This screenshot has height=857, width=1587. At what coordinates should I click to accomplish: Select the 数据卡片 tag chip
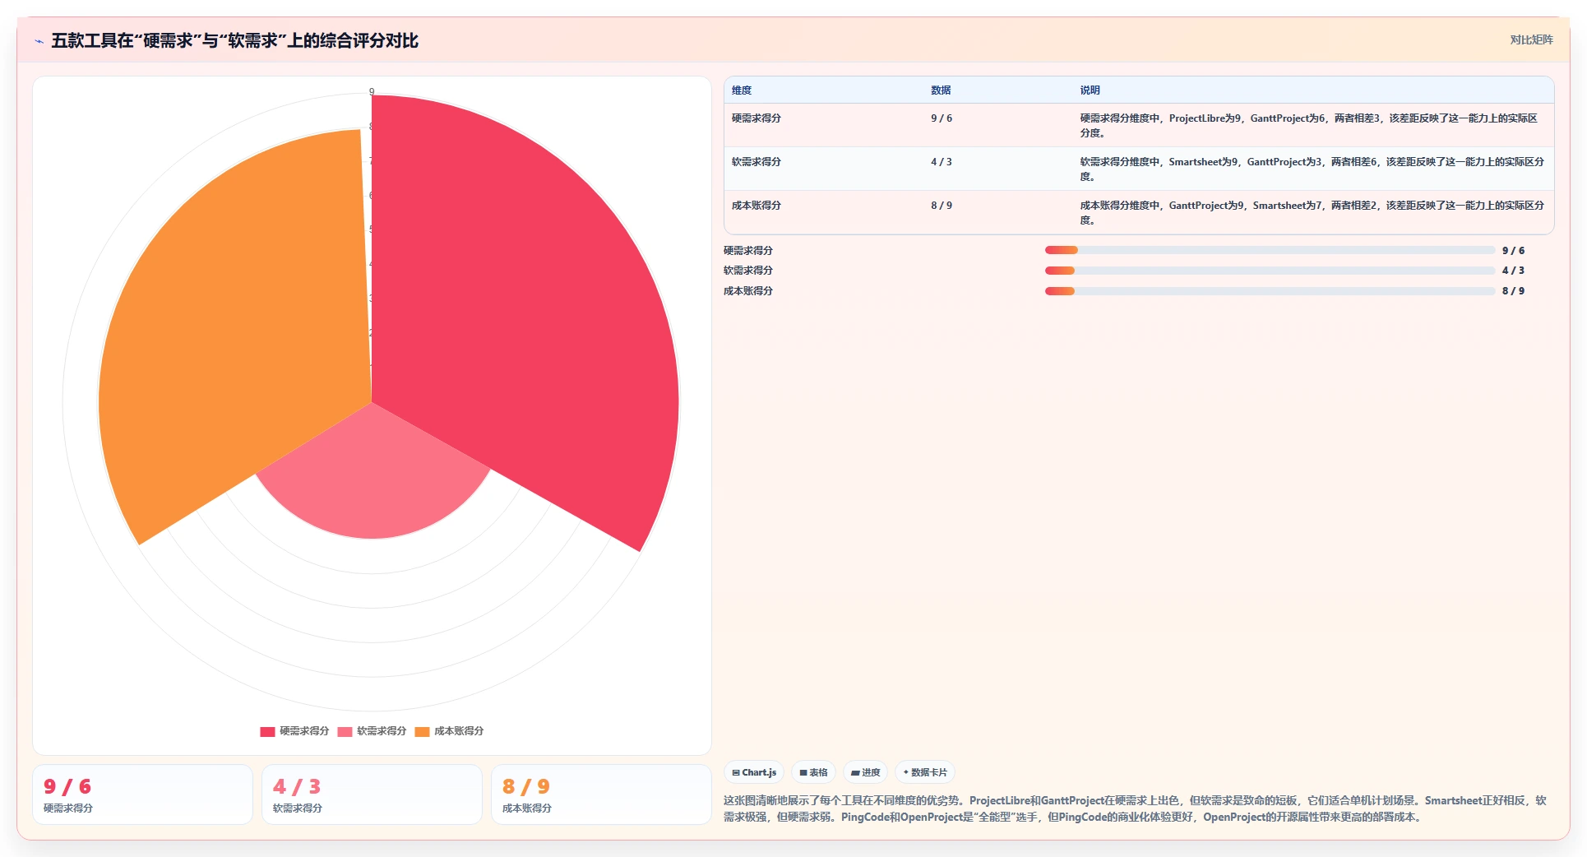(x=925, y=772)
